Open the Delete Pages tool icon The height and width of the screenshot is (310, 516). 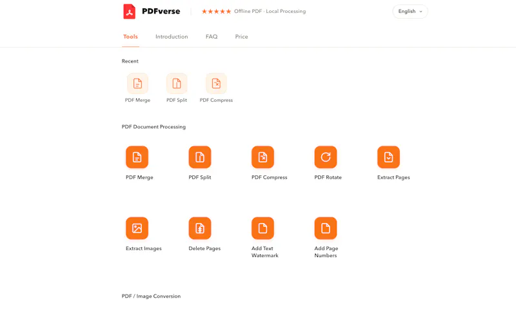pyautogui.click(x=200, y=228)
